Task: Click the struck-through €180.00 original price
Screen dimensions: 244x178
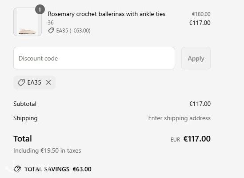Action: 201,14
